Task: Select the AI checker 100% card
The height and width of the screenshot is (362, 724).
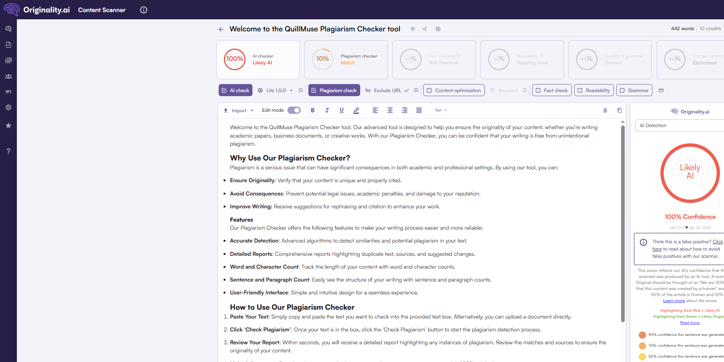Action: tap(258, 60)
